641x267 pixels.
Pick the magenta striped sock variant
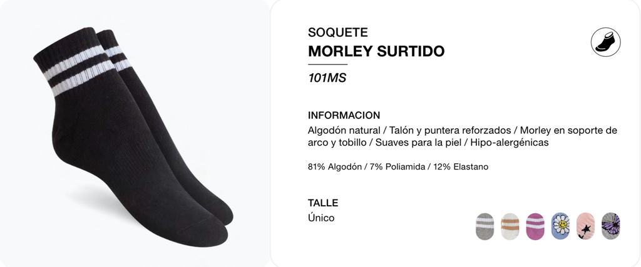pyautogui.click(x=535, y=226)
